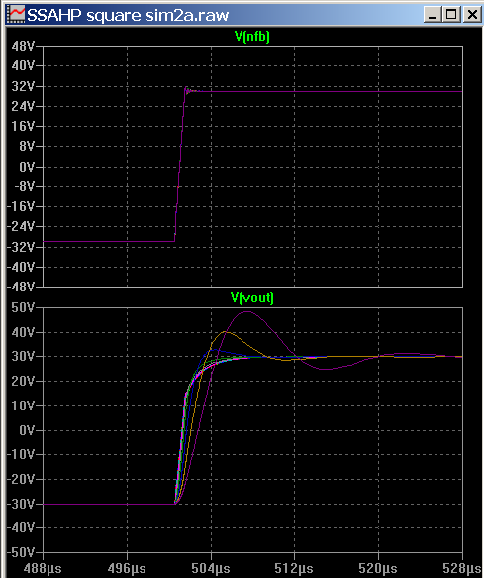Click the 512µs time axis label
Image resolution: width=484 pixels, height=578 pixels.
pos(294,568)
